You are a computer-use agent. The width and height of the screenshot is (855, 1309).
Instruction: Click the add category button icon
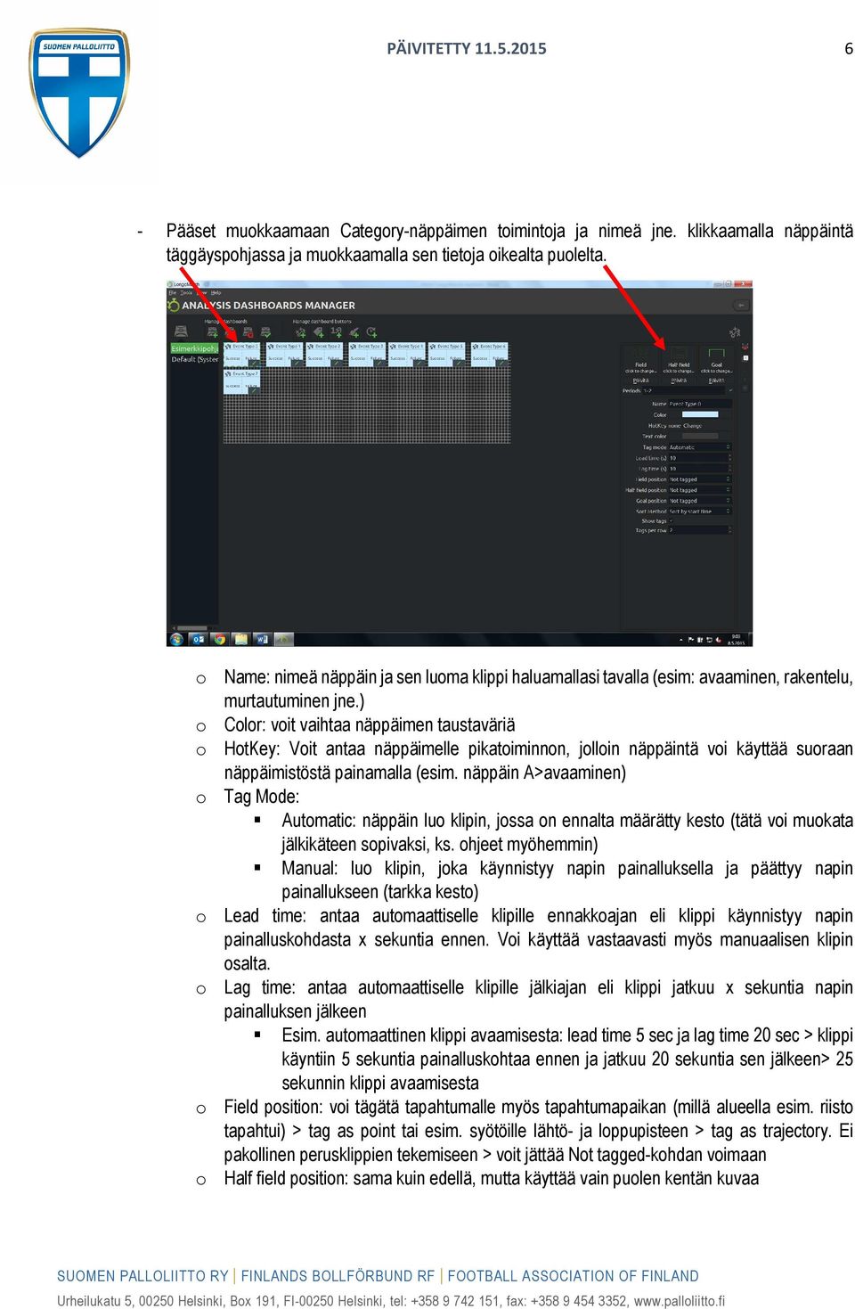coord(300,332)
